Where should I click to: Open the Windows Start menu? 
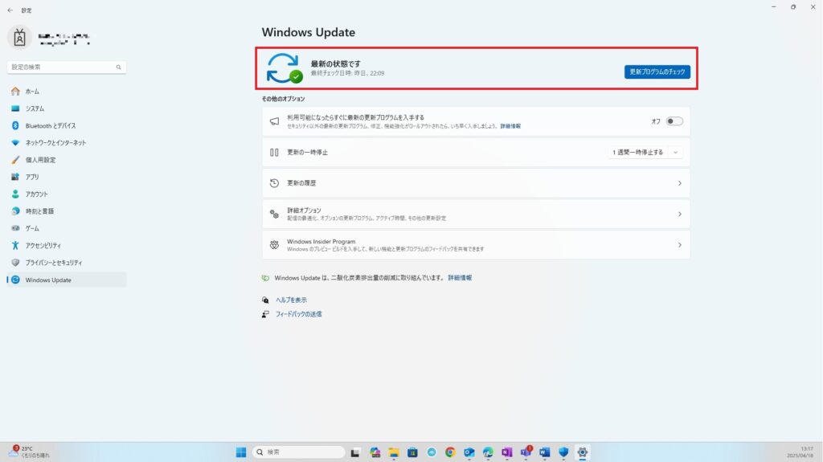click(x=241, y=452)
